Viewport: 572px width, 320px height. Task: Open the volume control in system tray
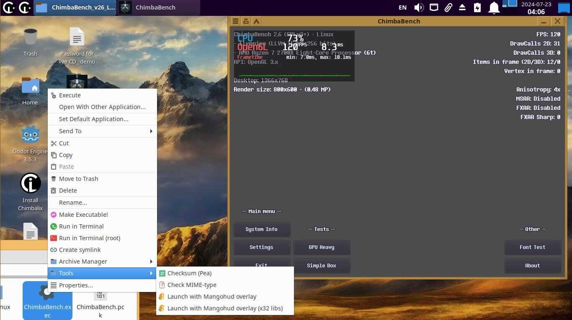click(418, 8)
